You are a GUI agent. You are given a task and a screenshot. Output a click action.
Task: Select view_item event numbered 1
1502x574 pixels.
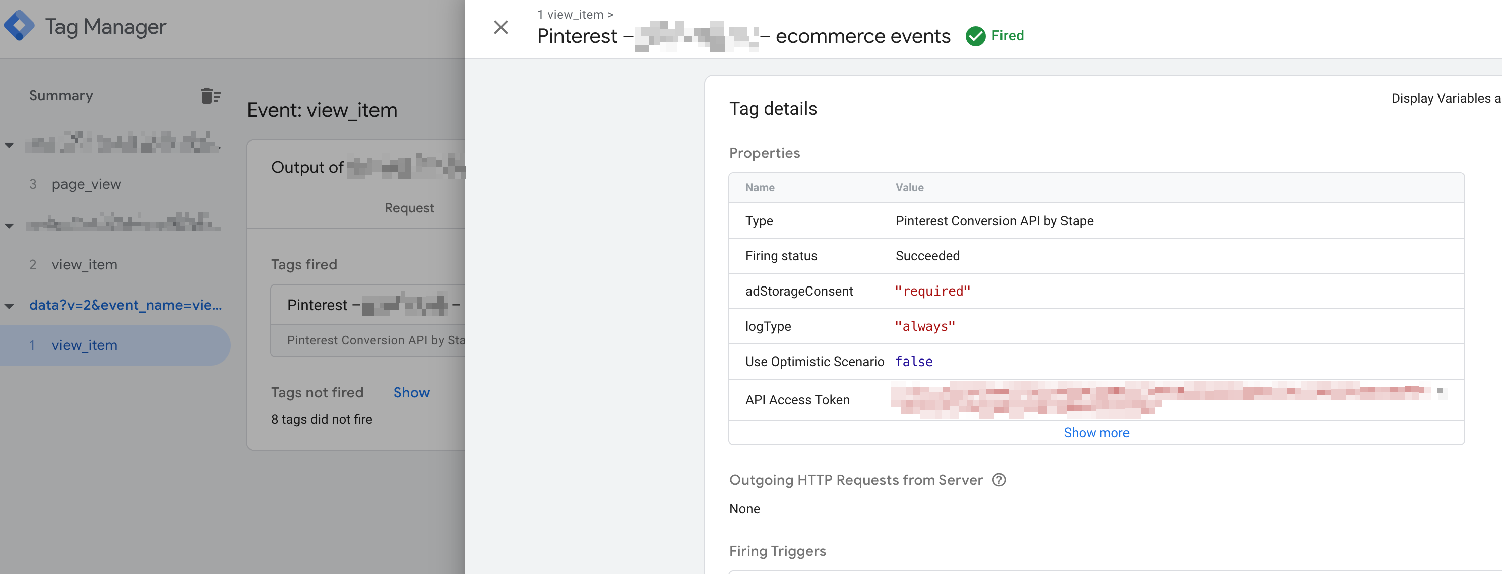click(115, 345)
